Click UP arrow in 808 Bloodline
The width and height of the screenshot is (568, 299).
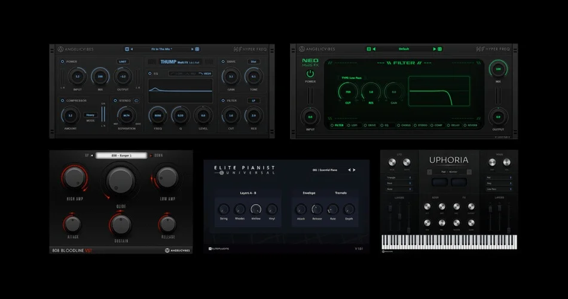(92, 155)
